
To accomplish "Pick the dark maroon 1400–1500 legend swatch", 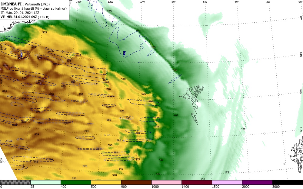I will pos(197,182).
